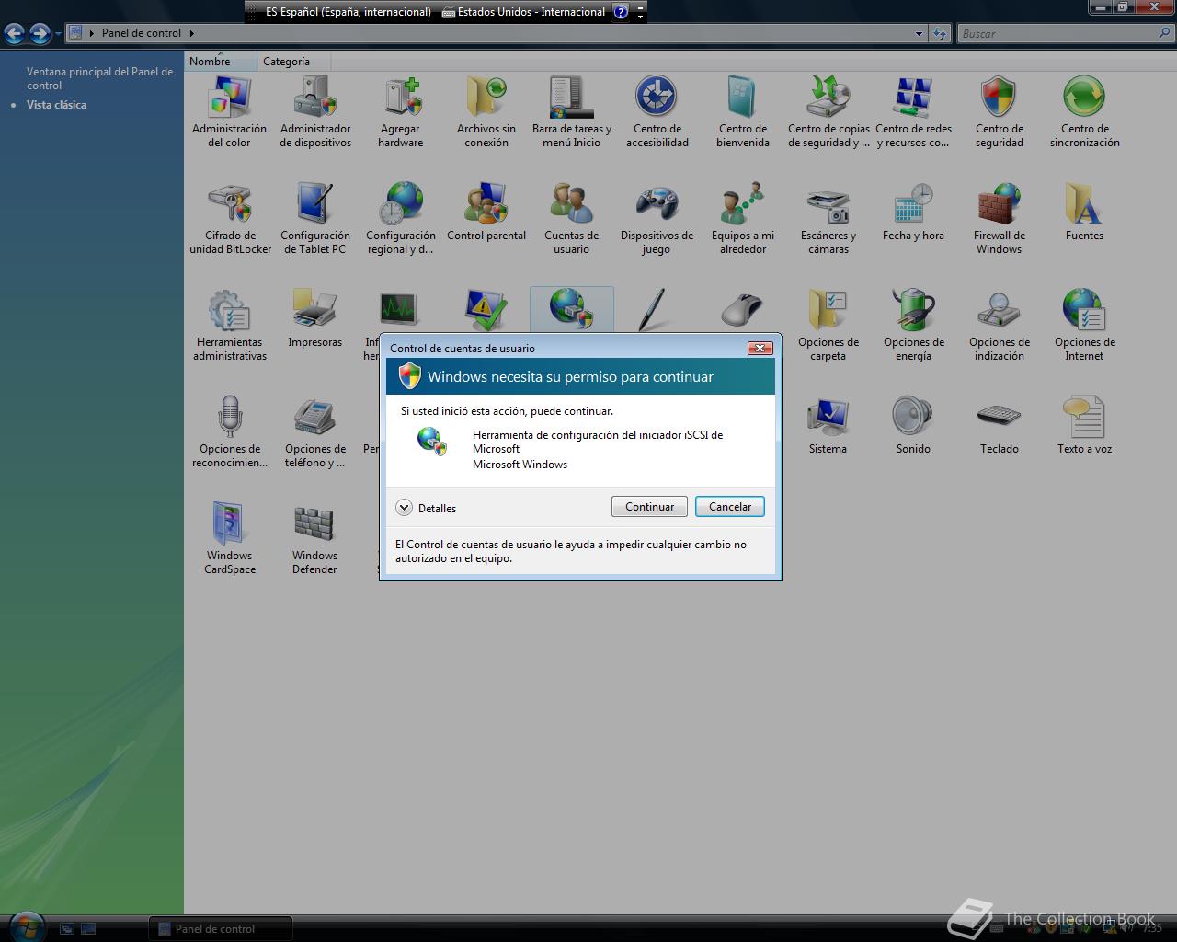This screenshot has width=1177, height=942.
Task: Open Control parental icon
Action: [486, 212]
